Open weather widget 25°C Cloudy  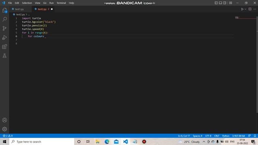pyautogui.click(x=189, y=141)
